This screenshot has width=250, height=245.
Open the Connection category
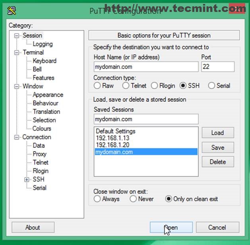pyautogui.click(x=37, y=137)
